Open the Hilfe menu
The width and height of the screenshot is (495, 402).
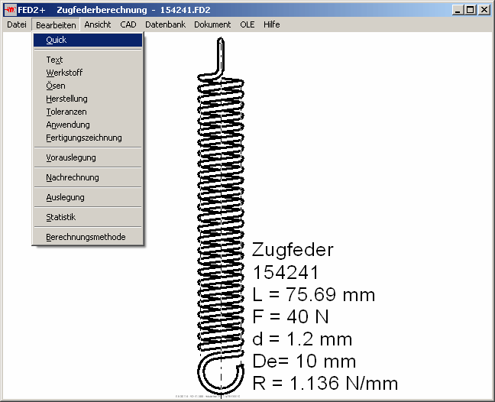coord(271,24)
